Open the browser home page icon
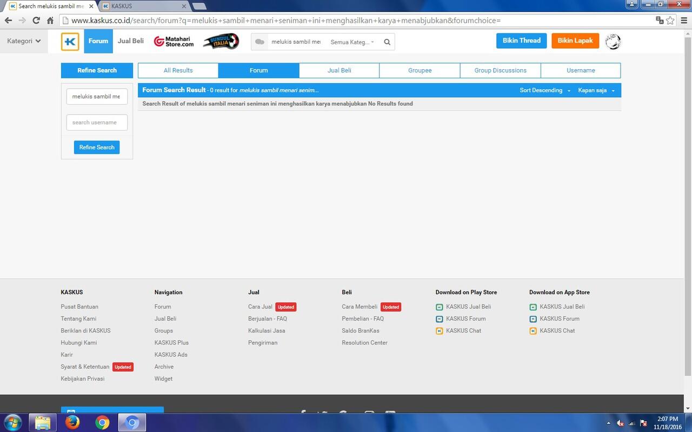Screen dimensions: 692x432 pos(50,21)
